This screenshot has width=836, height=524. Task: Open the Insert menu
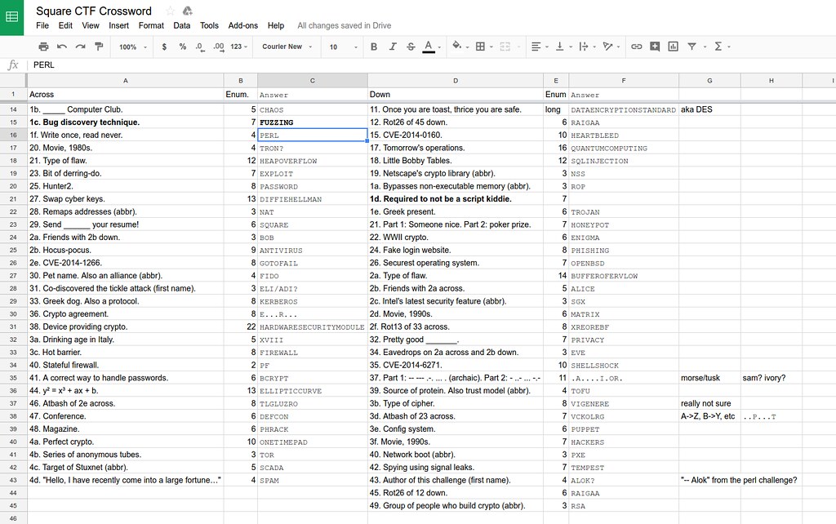118,25
